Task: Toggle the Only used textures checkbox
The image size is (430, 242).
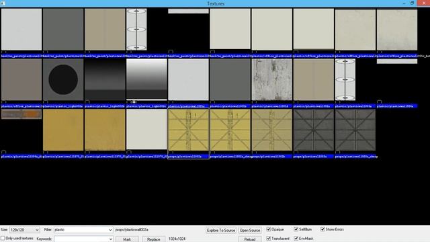Action: [x=3, y=238]
